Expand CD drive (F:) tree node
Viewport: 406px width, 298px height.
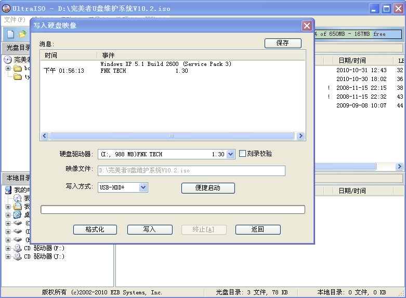[x=8, y=248]
